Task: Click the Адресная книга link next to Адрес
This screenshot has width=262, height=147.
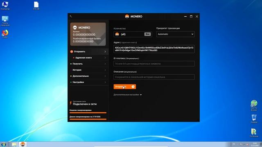Action: click(x=128, y=42)
